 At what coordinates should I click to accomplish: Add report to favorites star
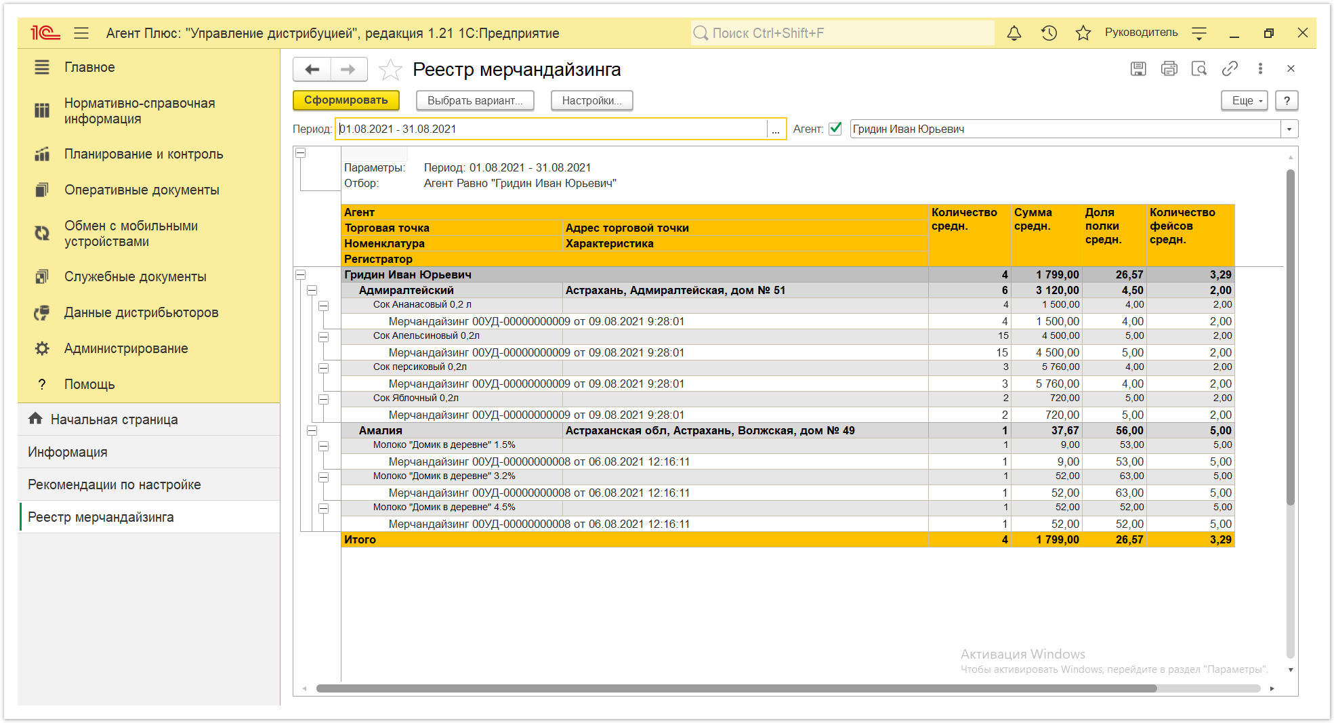click(390, 69)
